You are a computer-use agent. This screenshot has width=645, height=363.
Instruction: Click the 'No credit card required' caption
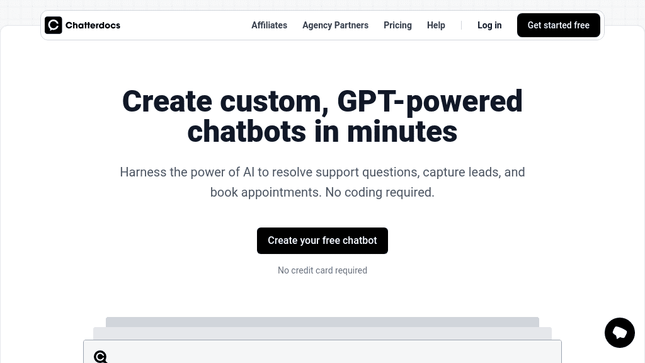(322, 270)
